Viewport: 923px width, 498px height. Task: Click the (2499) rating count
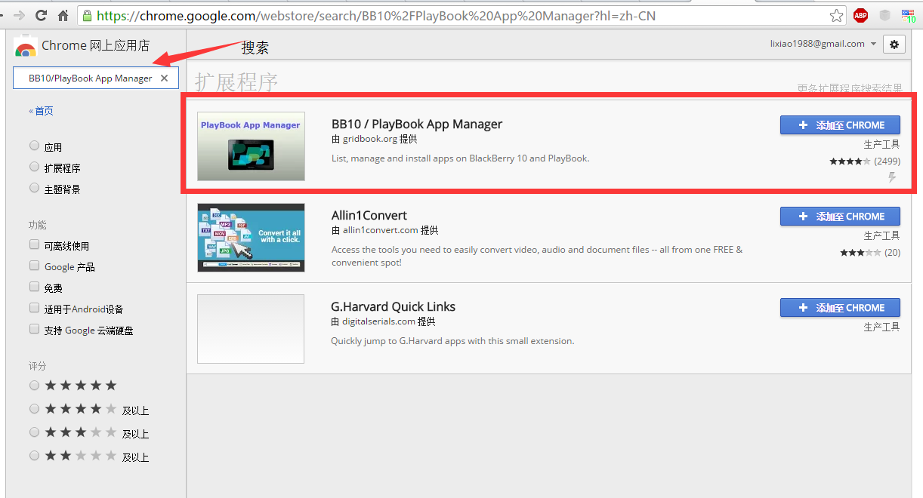pyautogui.click(x=887, y=161)
